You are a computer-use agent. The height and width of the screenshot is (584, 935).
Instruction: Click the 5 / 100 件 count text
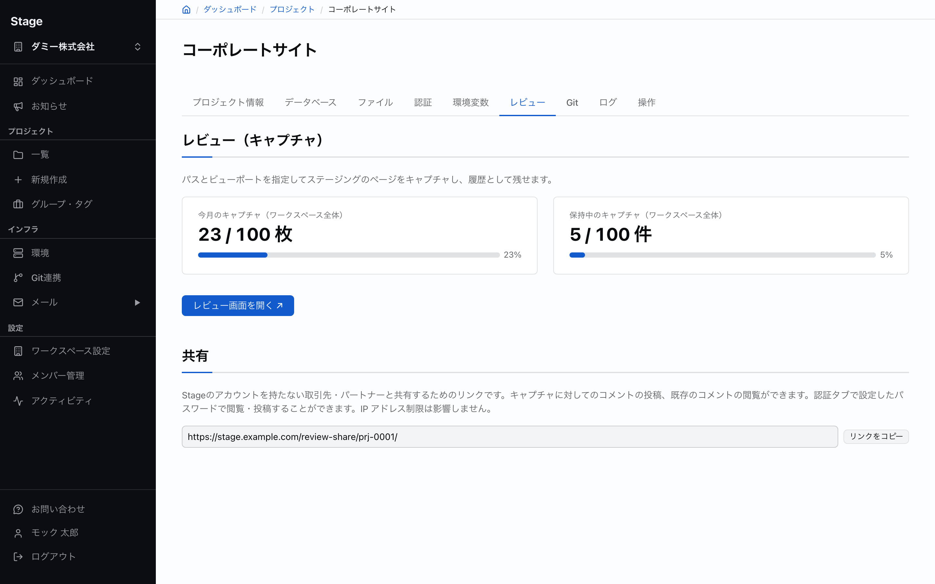click(x=610, y=235)
